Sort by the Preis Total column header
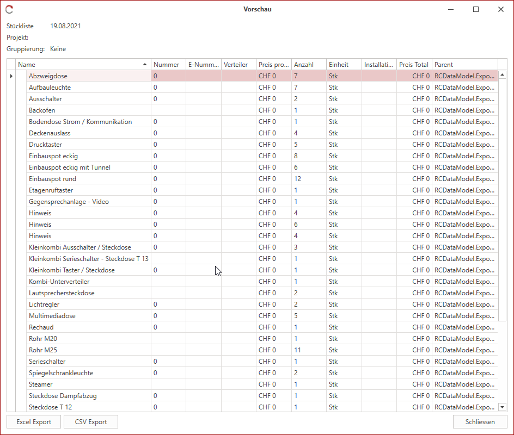The image size is (514, 435). (x=414, y=65)
